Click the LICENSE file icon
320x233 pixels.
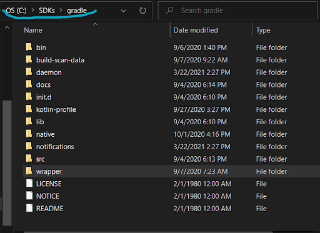29,184
